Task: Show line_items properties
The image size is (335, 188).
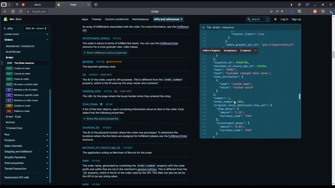Action: 101,119
